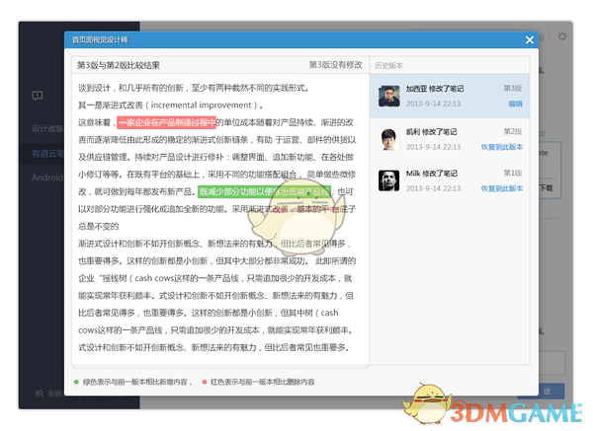This screenshot has width=593, height=431.
Task: Open Android item in dark sidebar
Action: point(47,178)
